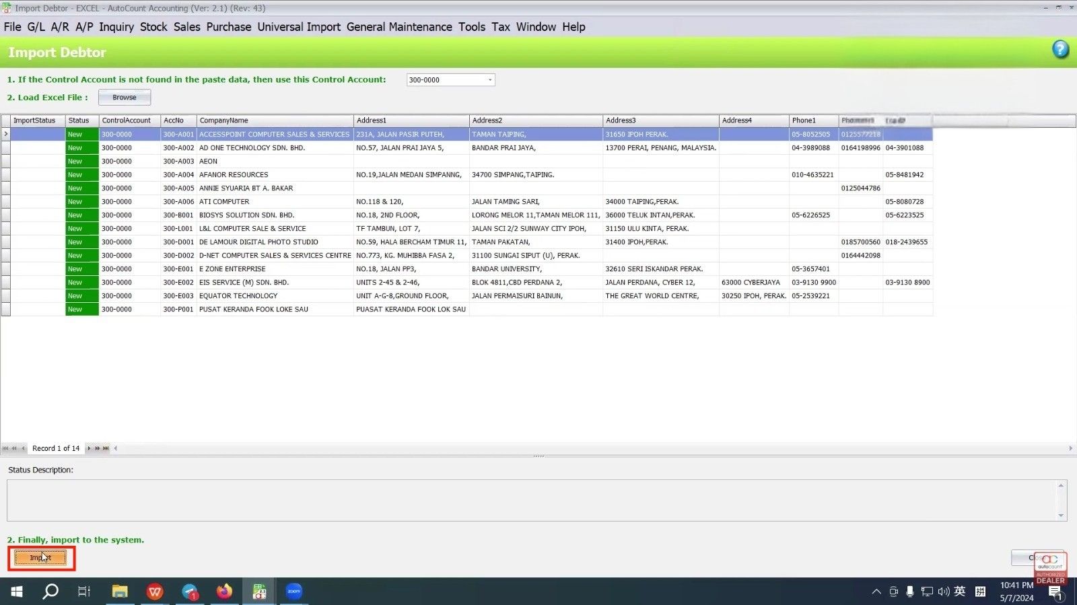1077x605 pixels.
Task: Click the Phone1 column header
Action: 814,120
